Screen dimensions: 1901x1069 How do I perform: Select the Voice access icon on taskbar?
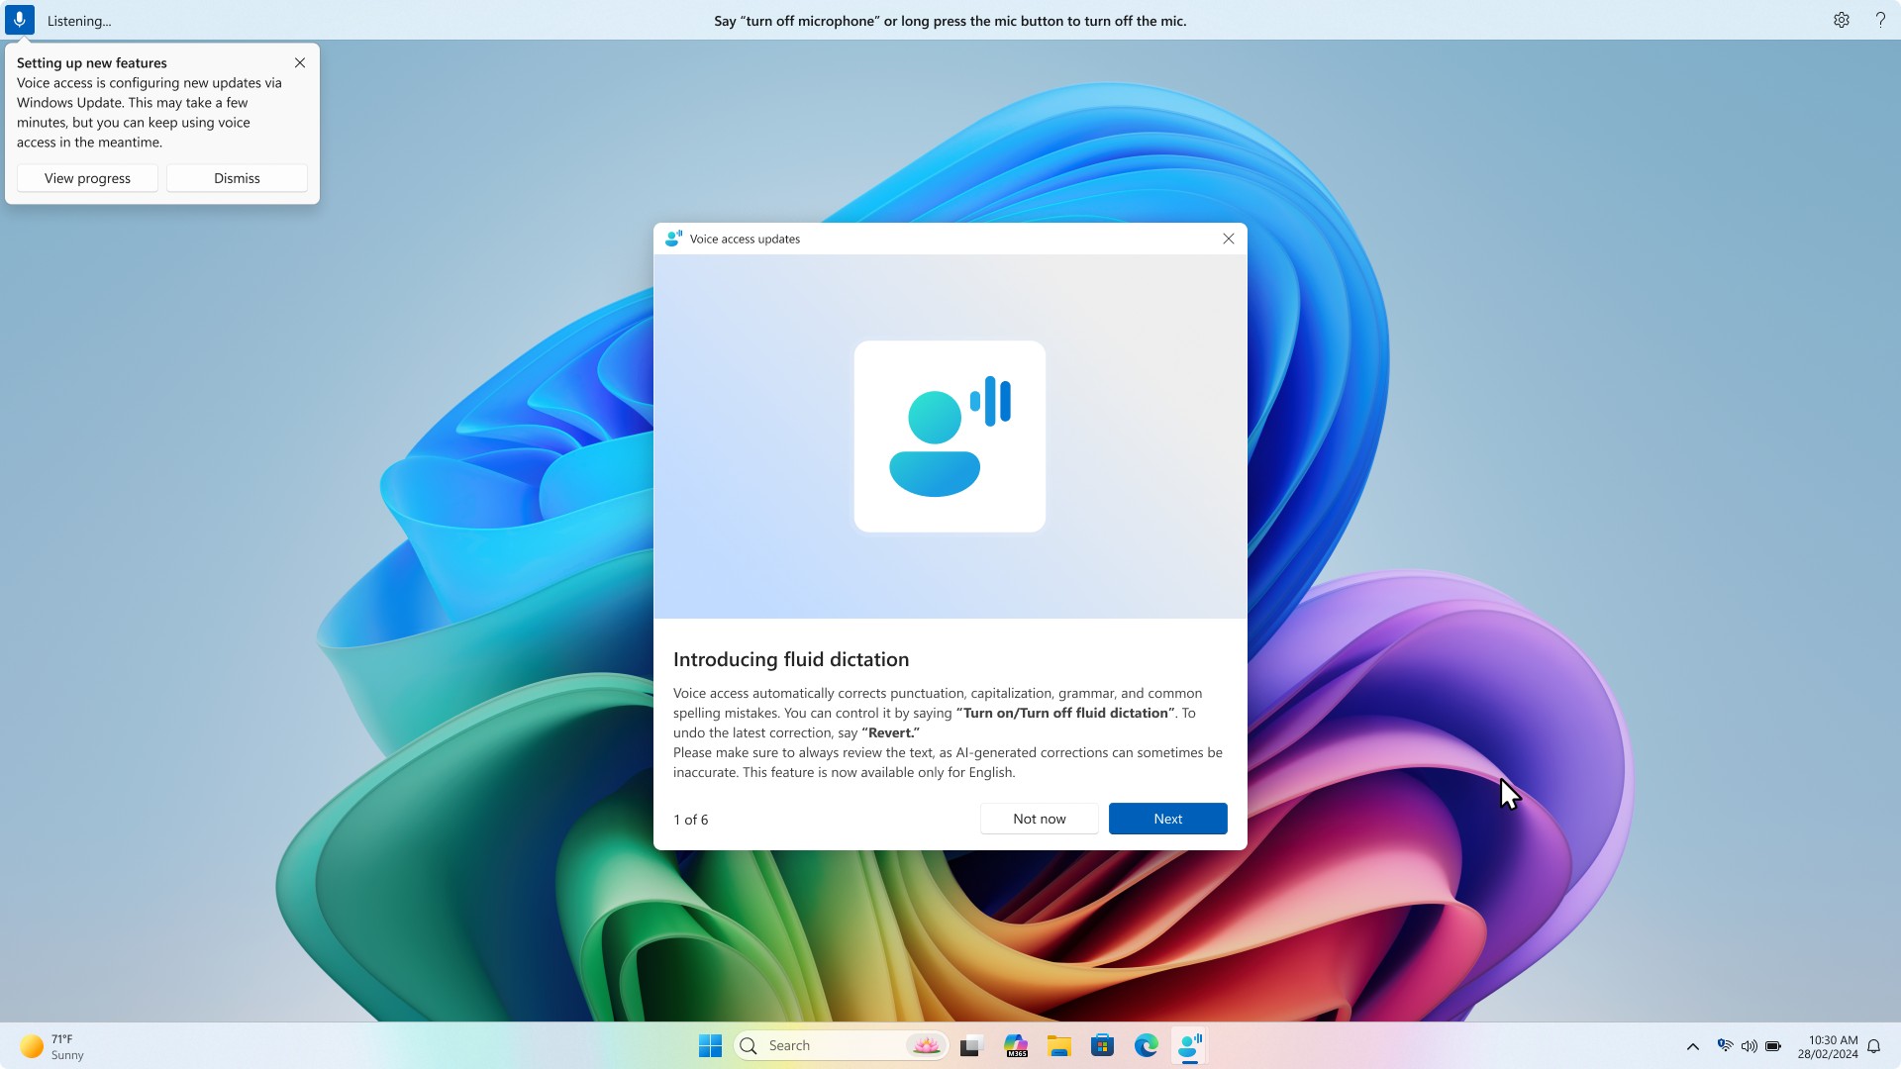pyautogui.click(x=1189, y=1045)
